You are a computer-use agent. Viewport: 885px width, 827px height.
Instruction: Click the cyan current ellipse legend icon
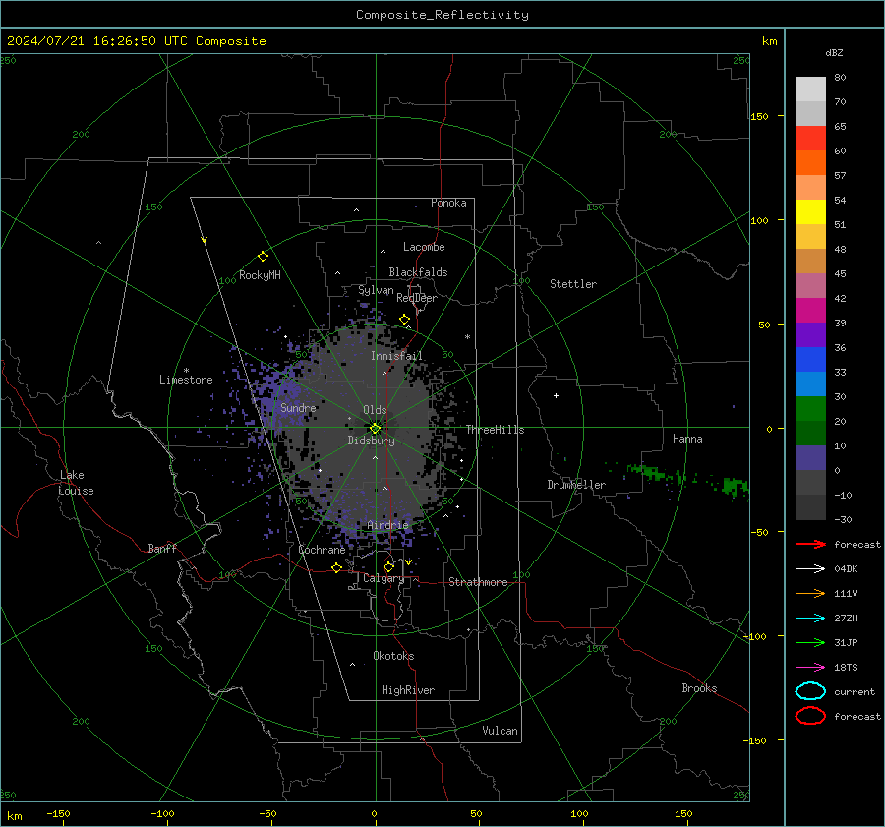810,691
